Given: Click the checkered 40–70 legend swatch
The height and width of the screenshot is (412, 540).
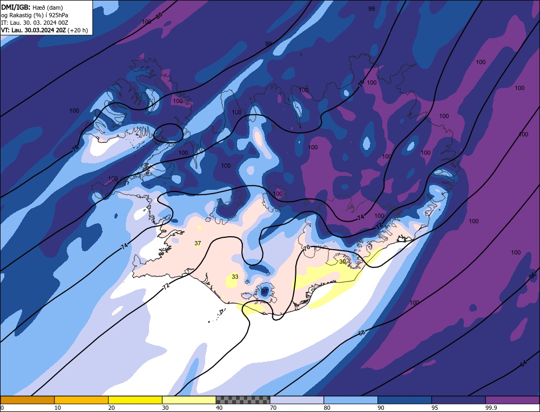Looking at the screenshot, I should pos(243,400).
